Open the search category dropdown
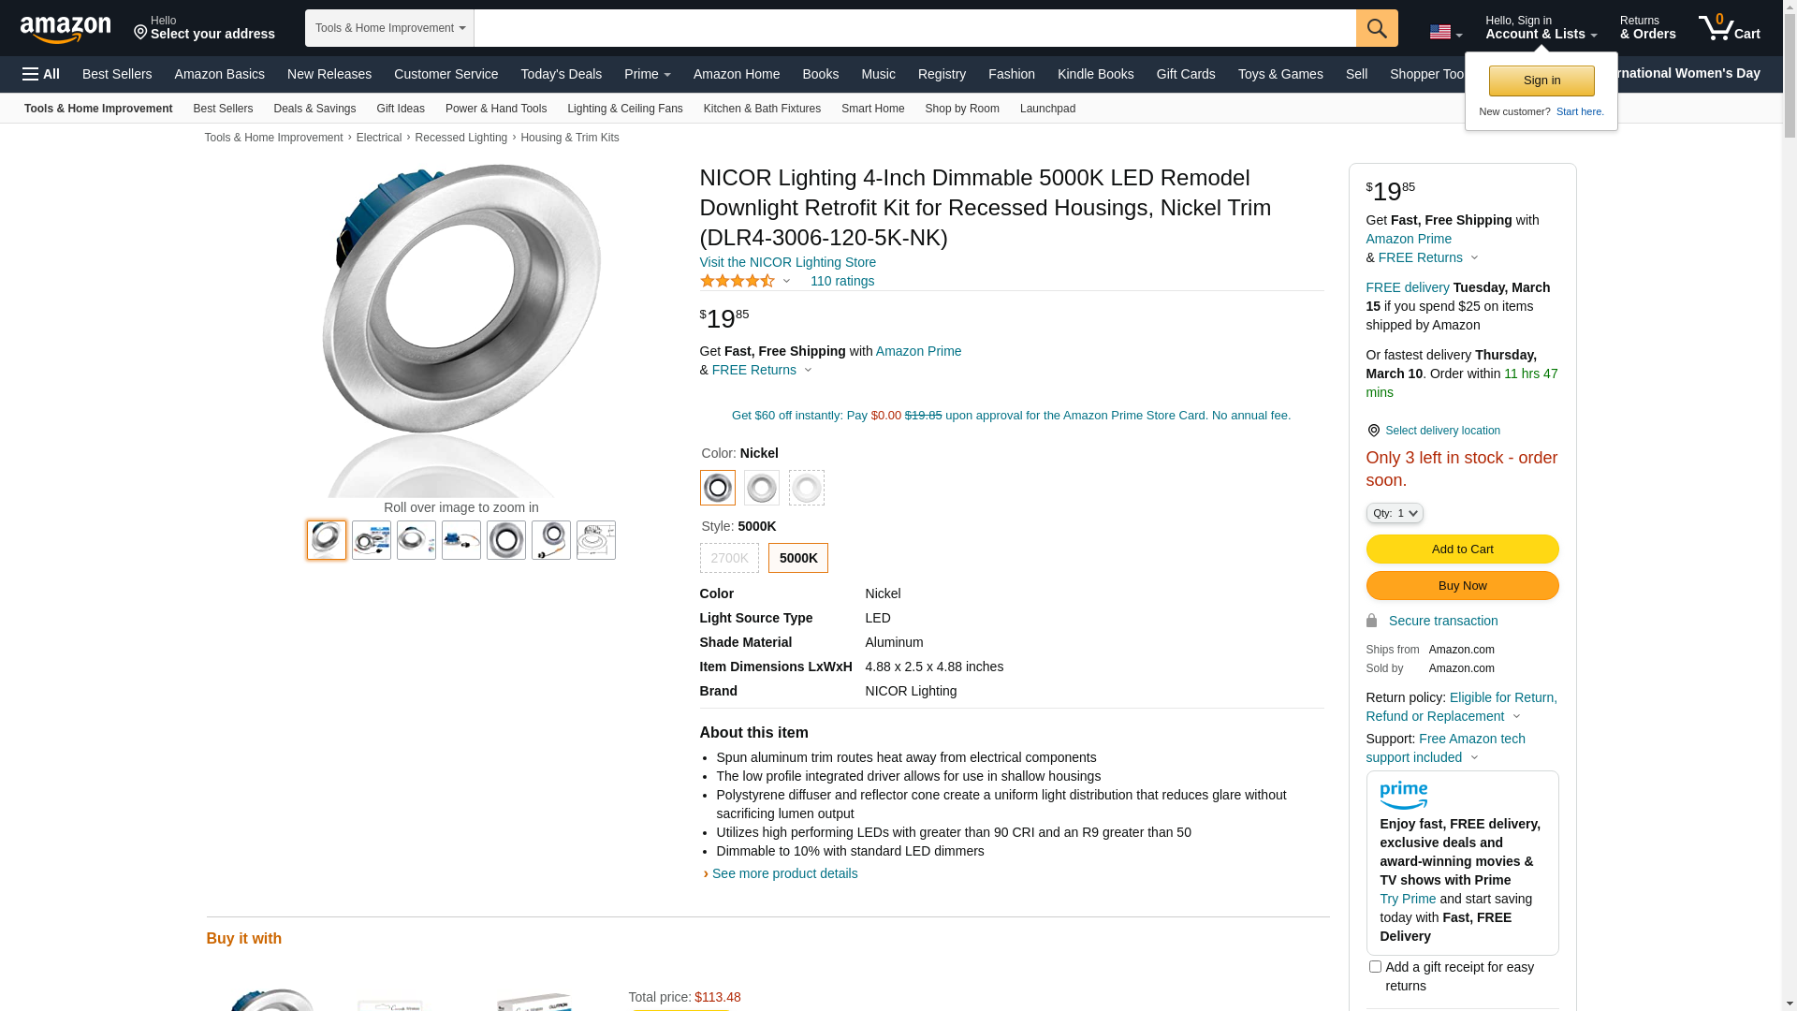Viewport: 1797px width, 1011px height. click(389, 28)
